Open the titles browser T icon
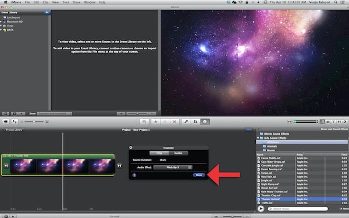This screenshot has height=218, width=349. 333,121
